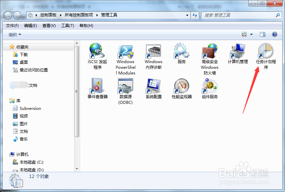Open the 编辑(E) menu

coord(30,26)
